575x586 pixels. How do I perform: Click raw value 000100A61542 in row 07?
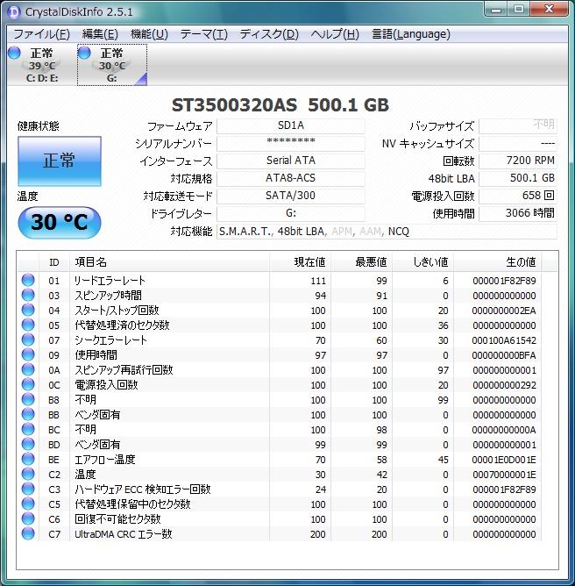point(504,340)
